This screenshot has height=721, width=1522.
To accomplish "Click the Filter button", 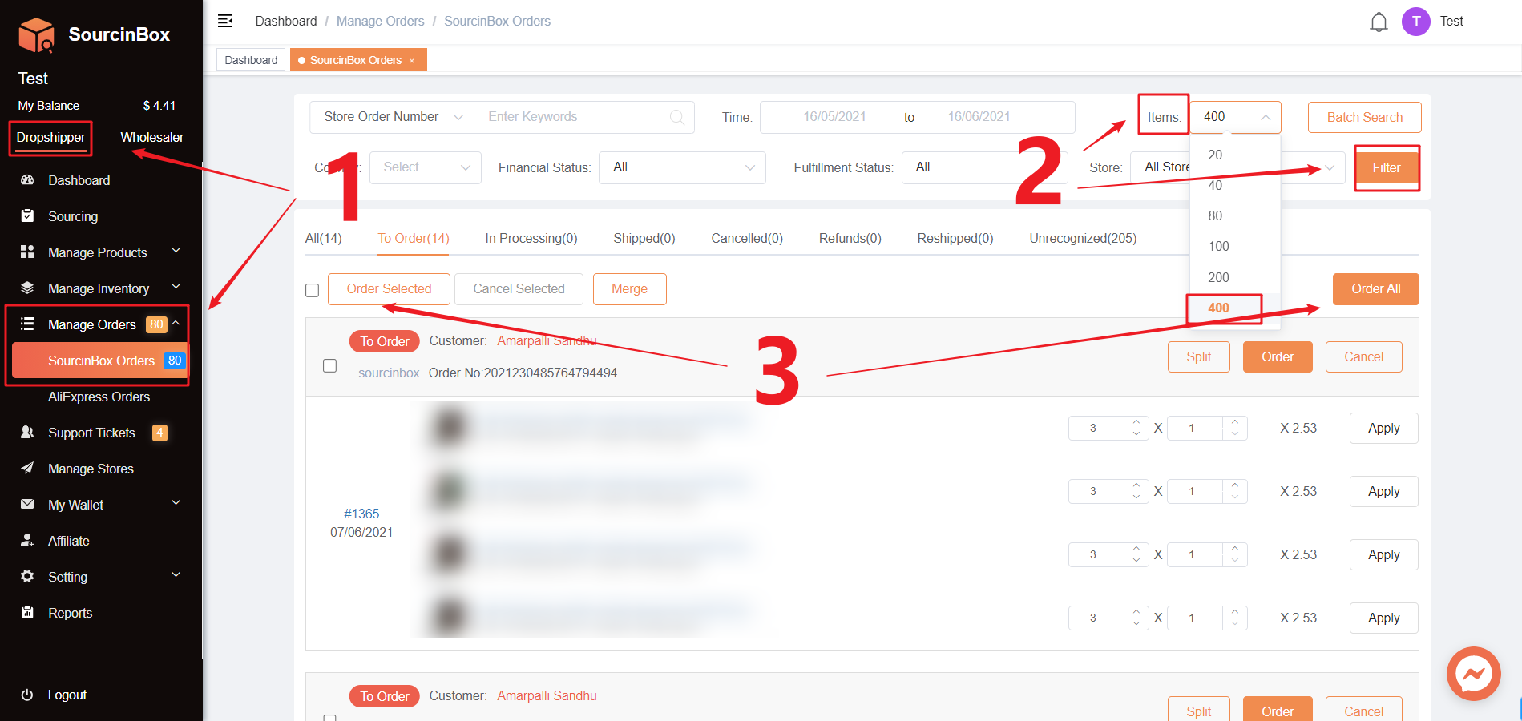I will pyautogui.click(x=1387, y=167).
